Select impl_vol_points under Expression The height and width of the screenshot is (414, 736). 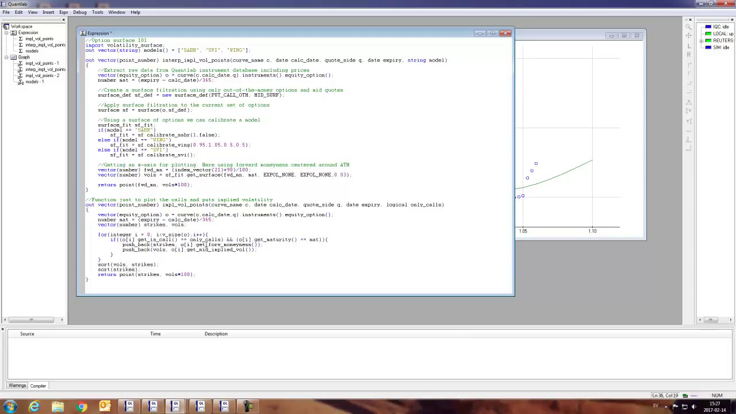click(x=39, y=39)
